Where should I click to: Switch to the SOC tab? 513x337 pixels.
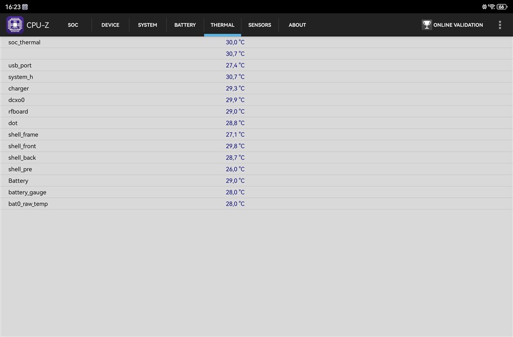(x=73, y=25)
